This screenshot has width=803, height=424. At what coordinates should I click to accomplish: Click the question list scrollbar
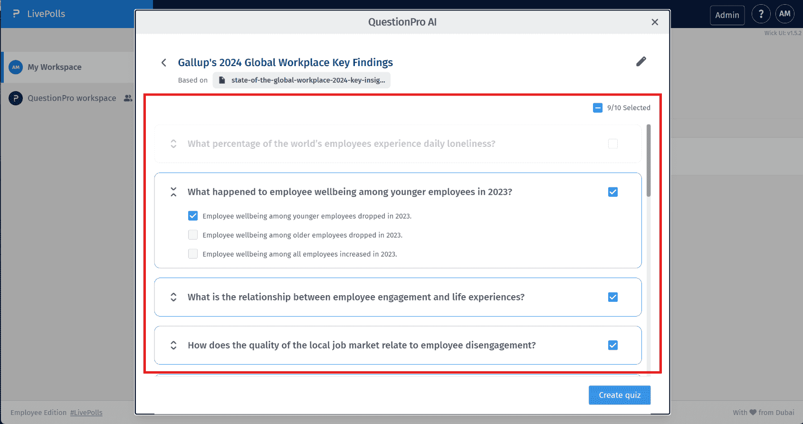(649, 161)
